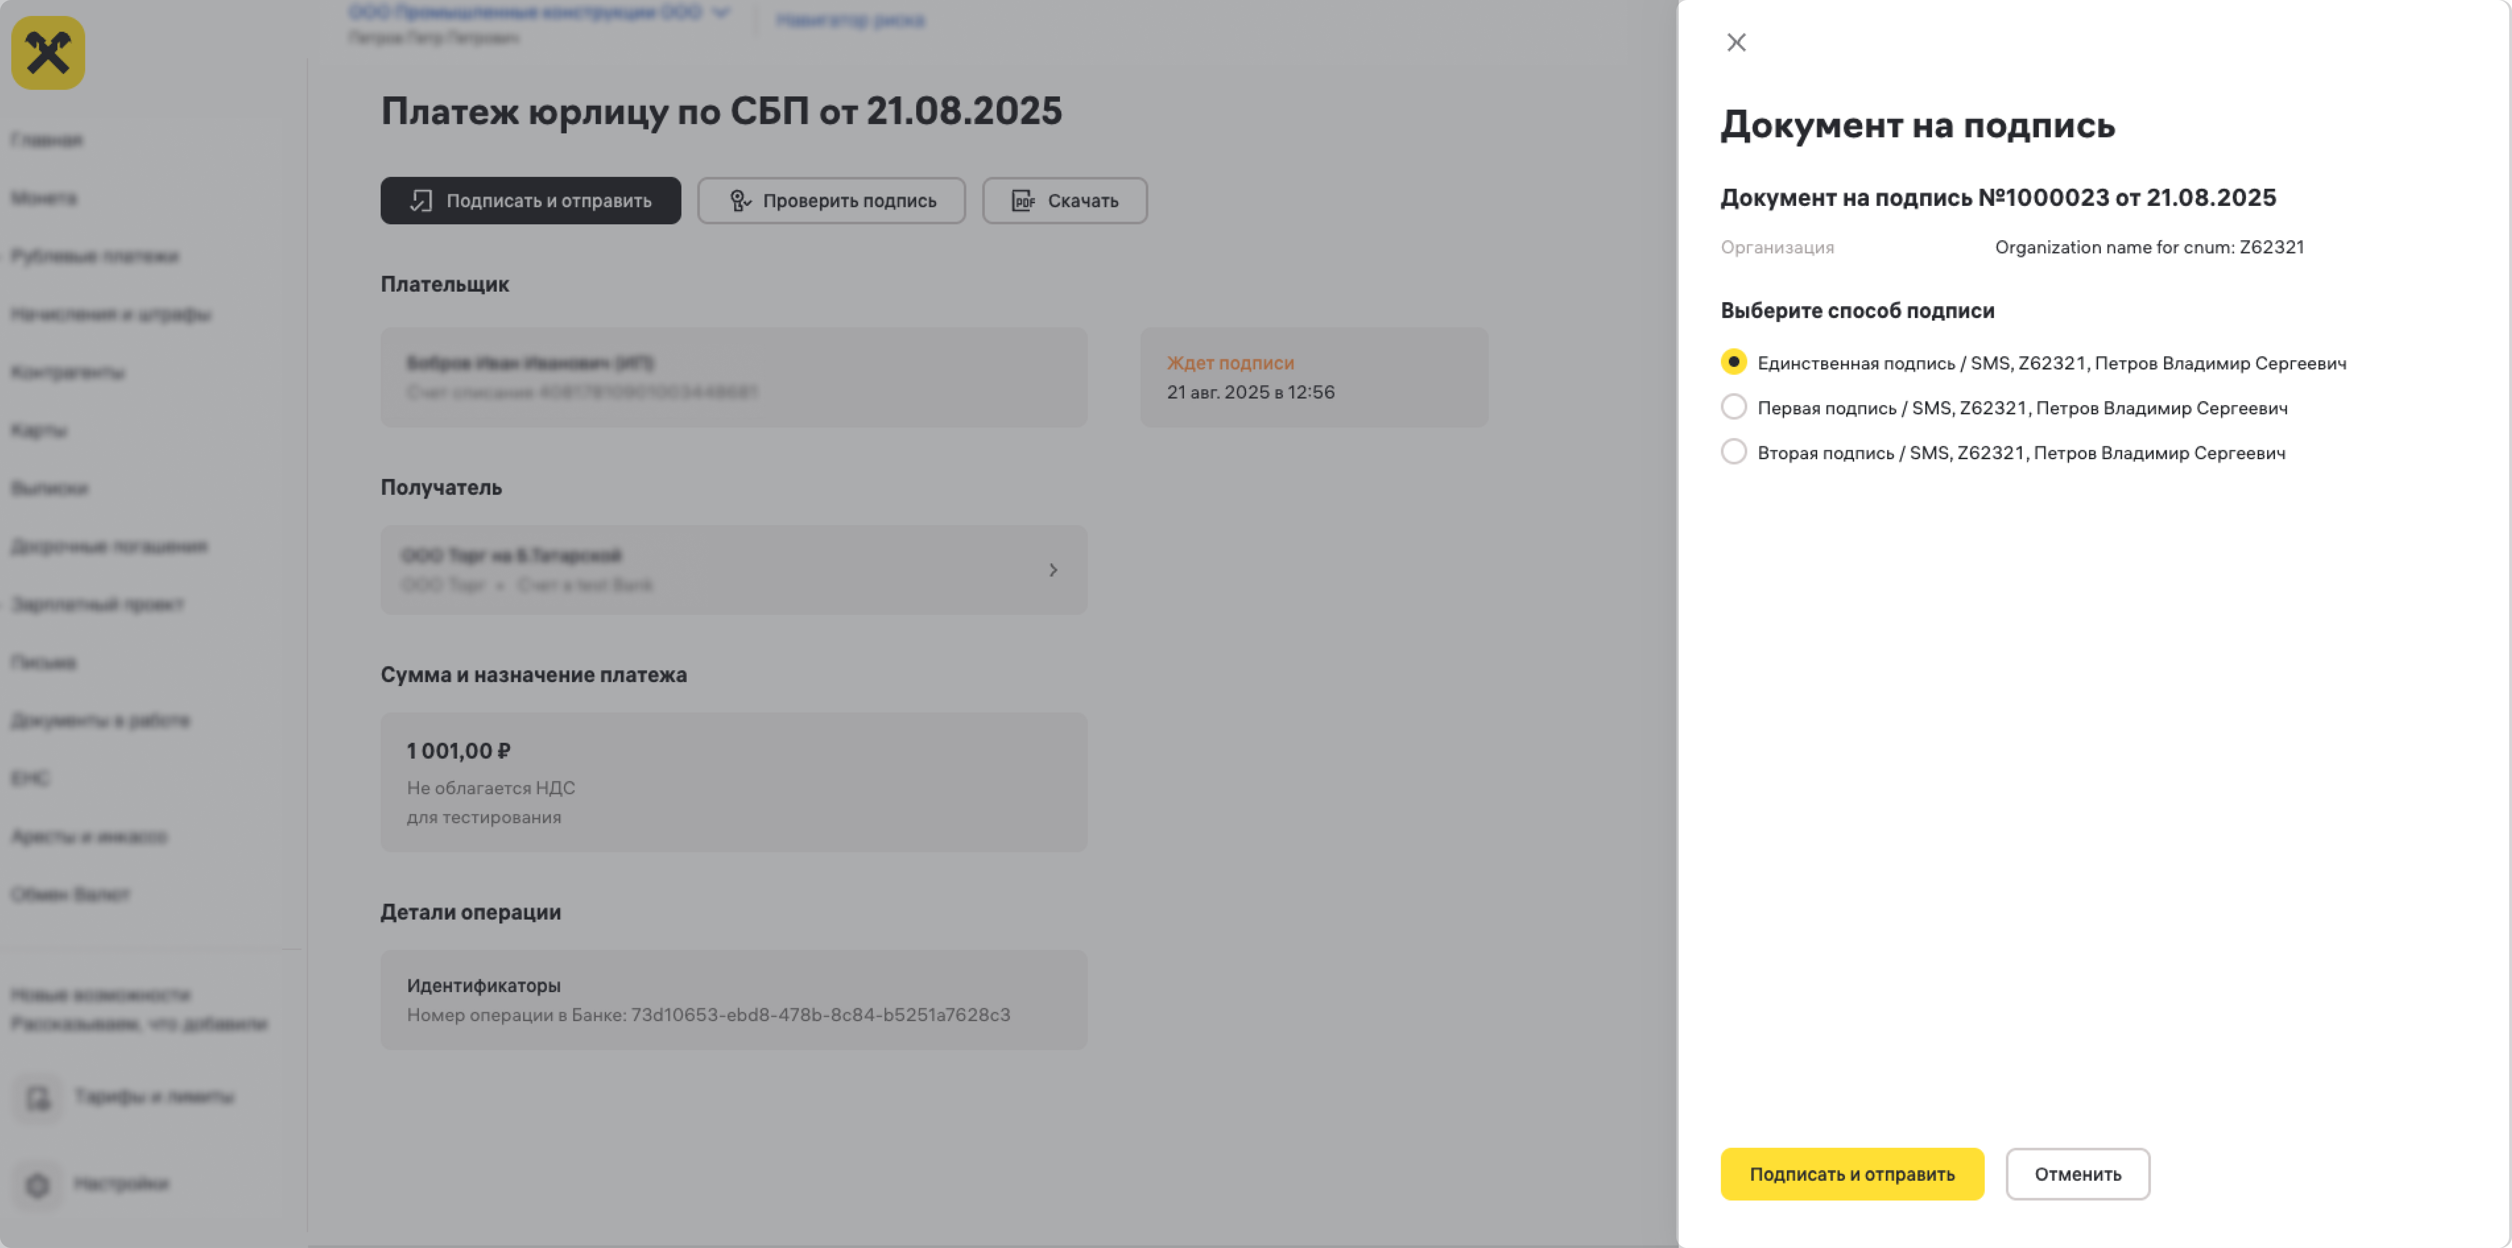This screenshot has height=1248, width=2512.
Task: Click the payer information card
Action: (733, 377)
